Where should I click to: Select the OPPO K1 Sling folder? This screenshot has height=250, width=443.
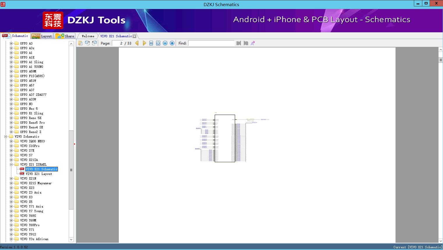[x=32, y=113]
